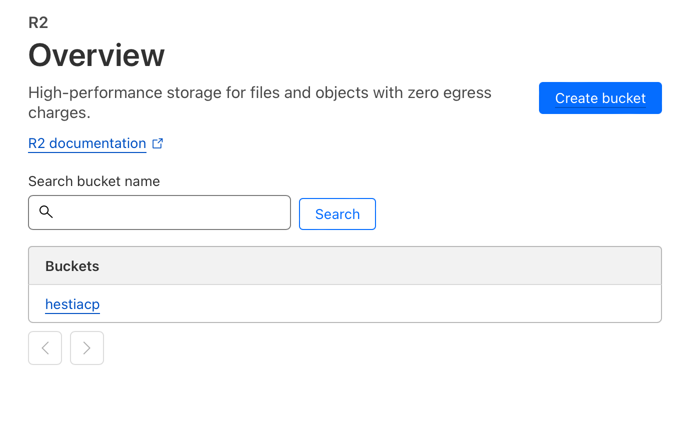Click the High-performance storage description text
Image resolution: width=682 pixels, height=440 pixels.
pyautogui.click(x=260, y=102)
